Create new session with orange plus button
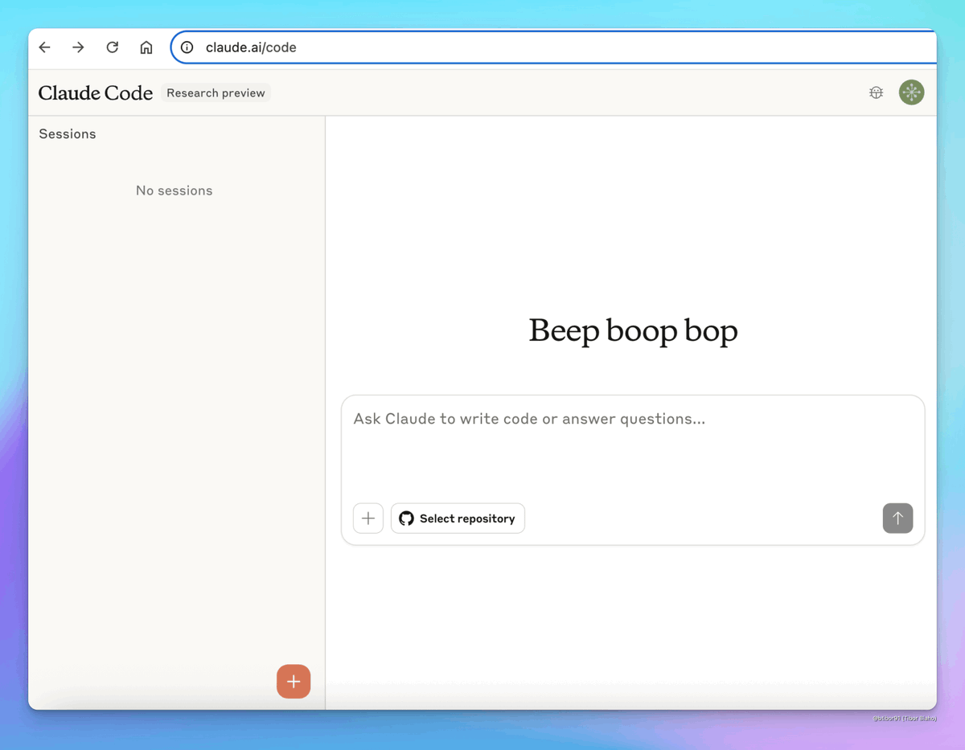The image size is (965, 750). click(294, 682)
